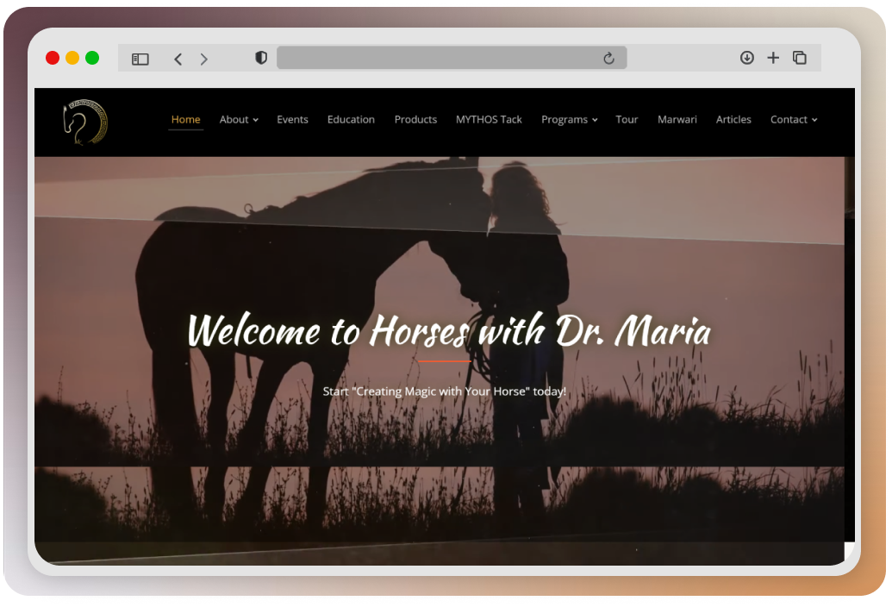The width and height of the screenshot is (892, 607).
Task: Open the downloads icon
Action: (747, 58)
